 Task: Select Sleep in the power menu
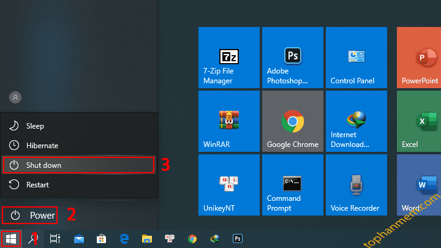point(35,126)
